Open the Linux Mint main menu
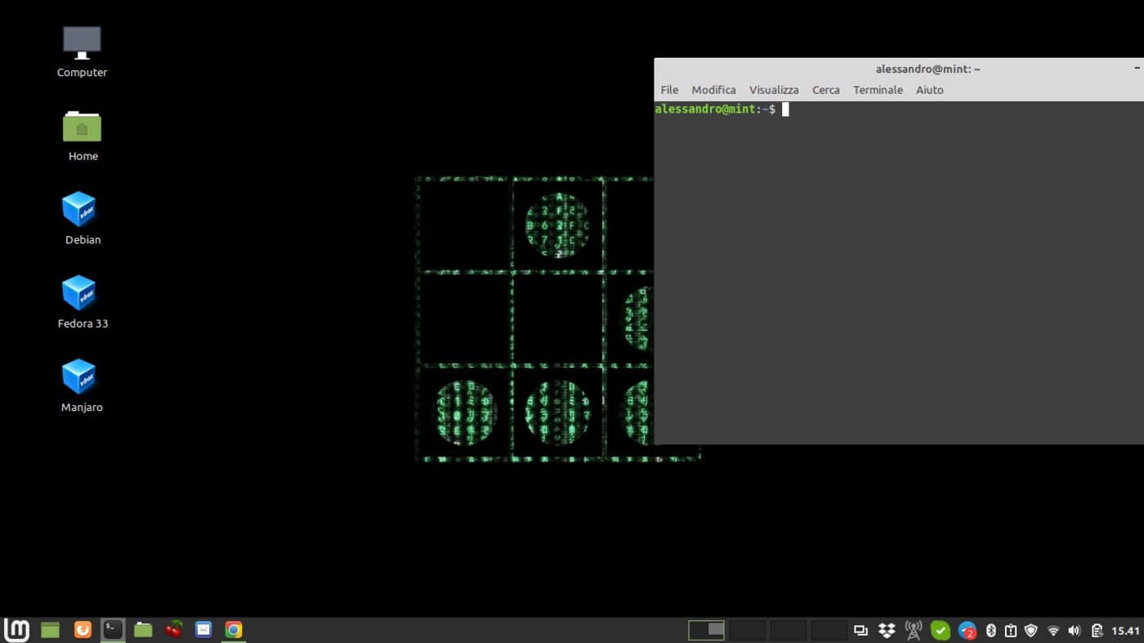The width and height of the screenshot is (1144, 643). coord(16,630)
